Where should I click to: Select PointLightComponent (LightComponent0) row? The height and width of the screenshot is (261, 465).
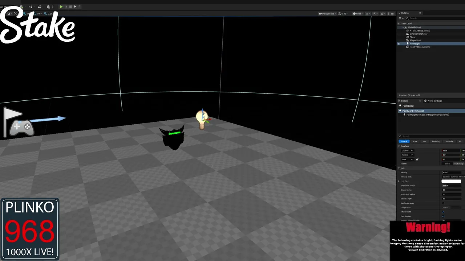(428, 115)
